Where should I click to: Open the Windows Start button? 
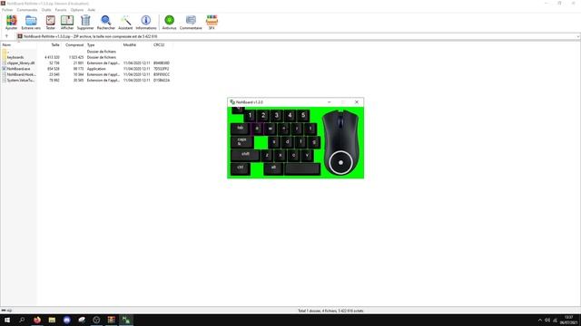coord(7,320)
